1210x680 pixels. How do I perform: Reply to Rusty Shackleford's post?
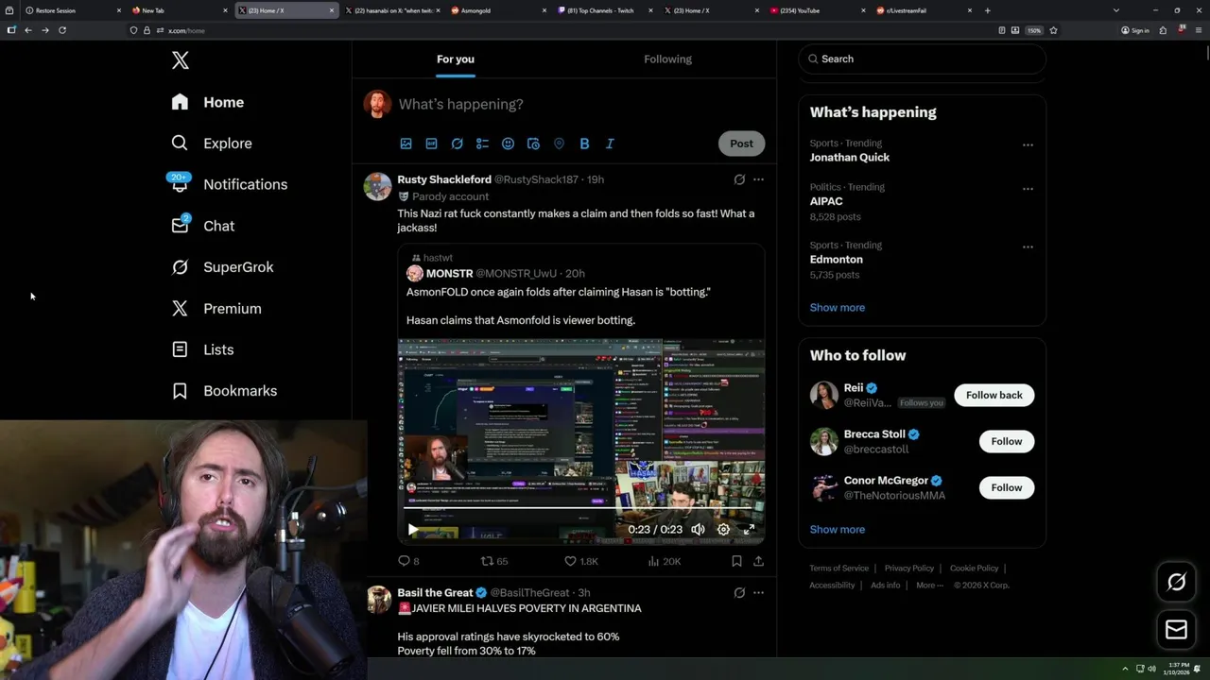coord(407,561)
